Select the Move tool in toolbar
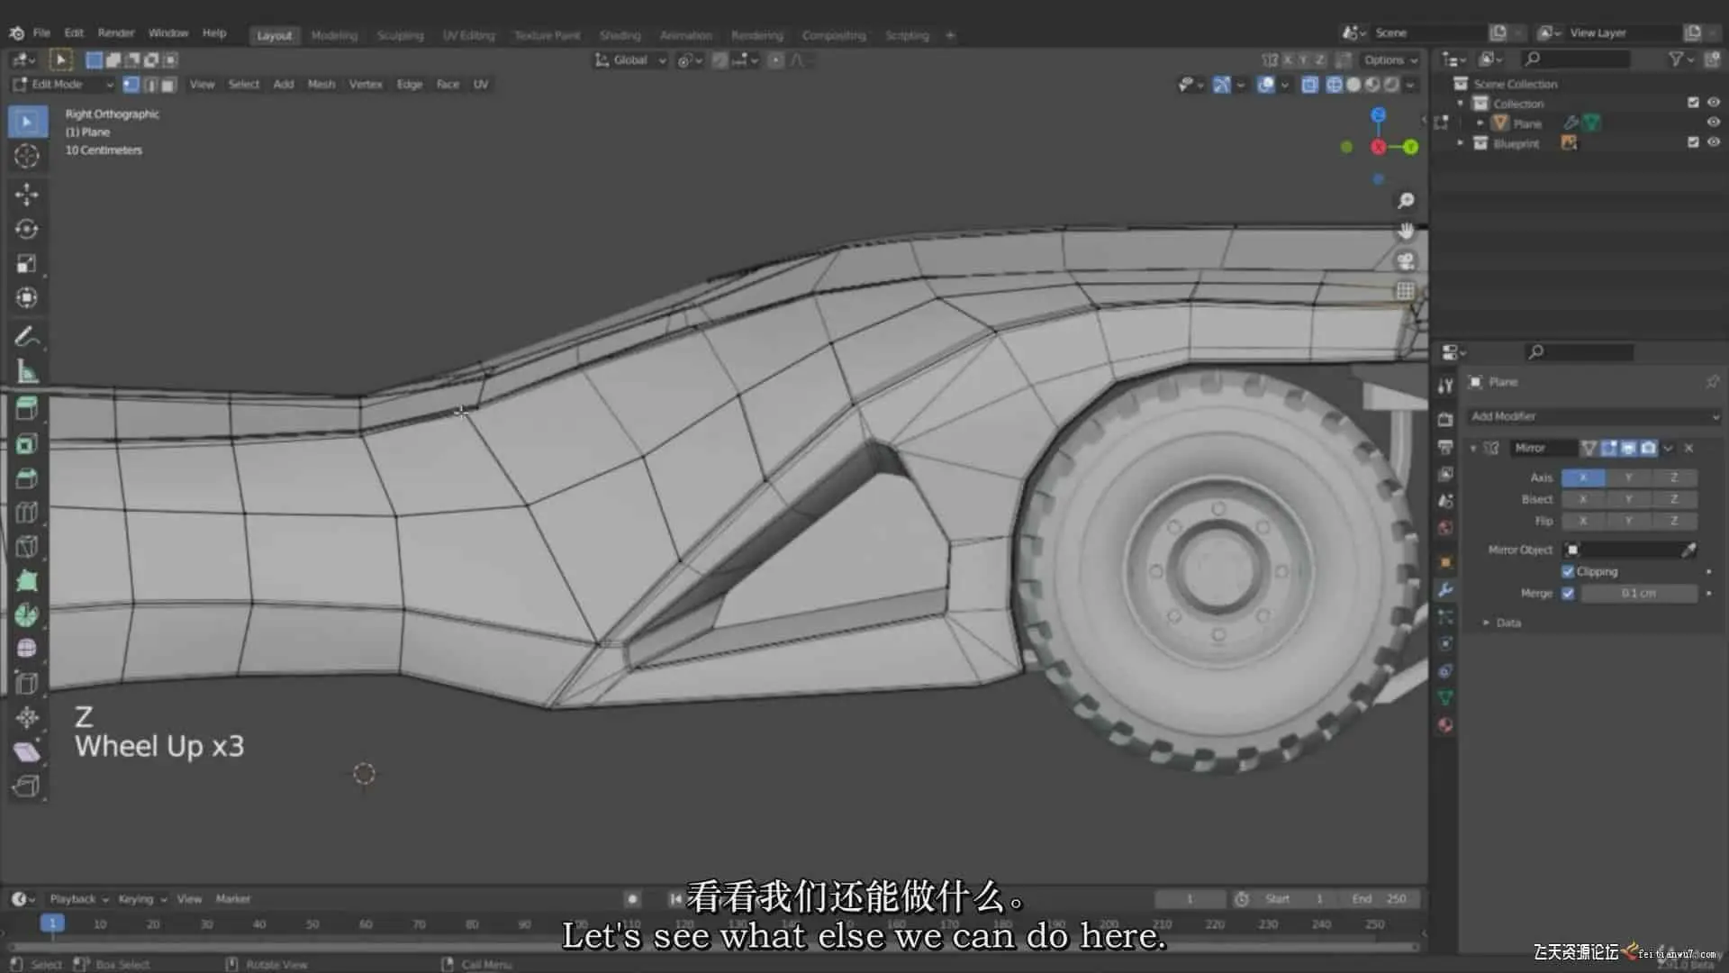The width and height of the screenshot is (1729, 973). pos(26,194)
